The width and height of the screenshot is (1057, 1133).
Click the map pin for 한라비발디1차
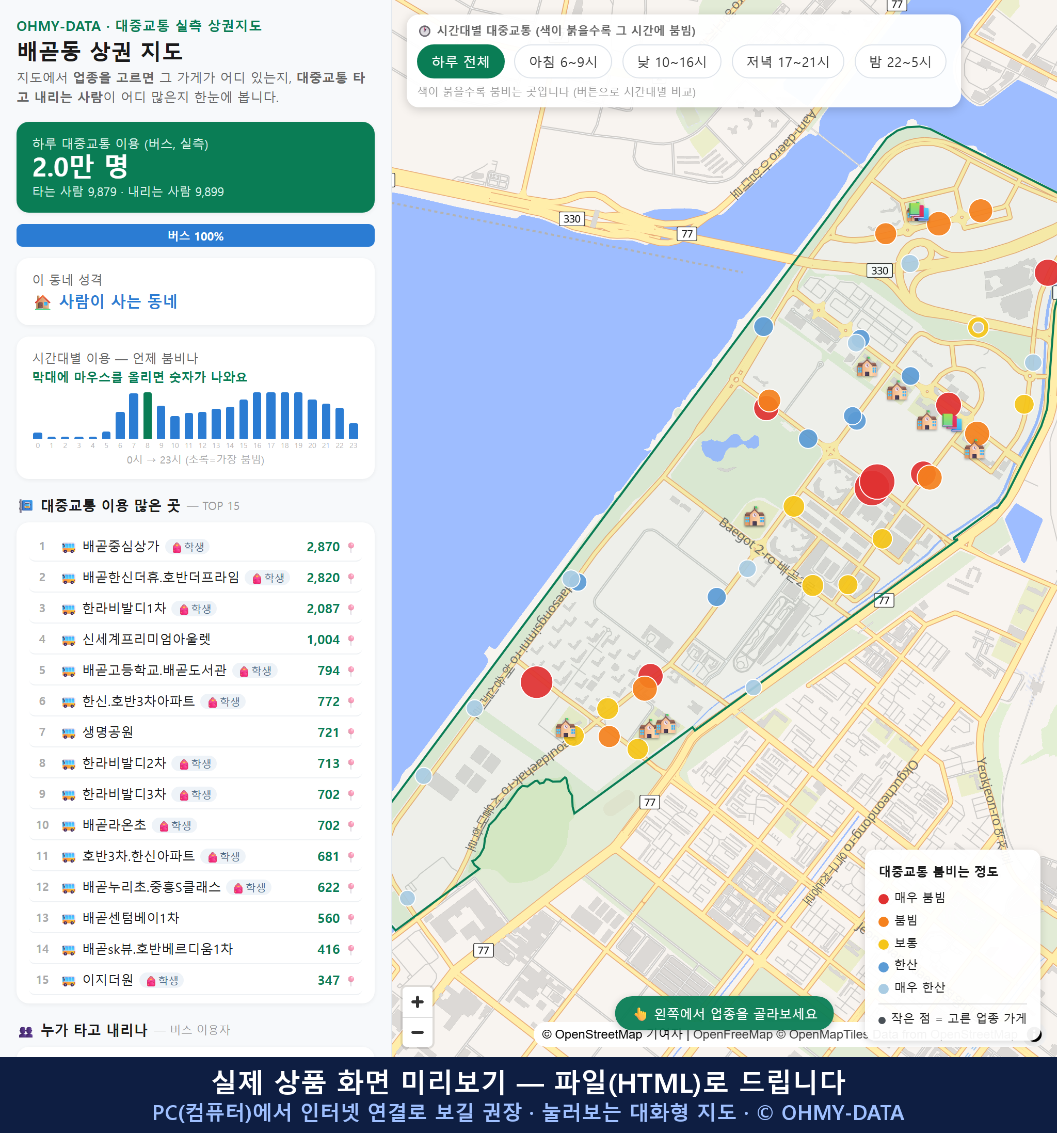(x=351, y=609)
